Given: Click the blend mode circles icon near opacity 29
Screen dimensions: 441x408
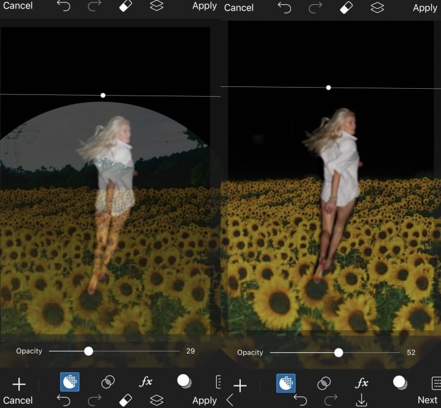Looking at the screenshot, I should point(108,382).
